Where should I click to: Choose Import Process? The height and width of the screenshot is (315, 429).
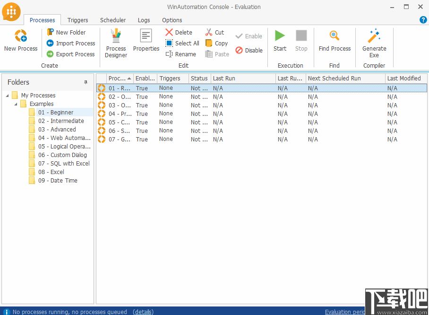click(71, 44)
